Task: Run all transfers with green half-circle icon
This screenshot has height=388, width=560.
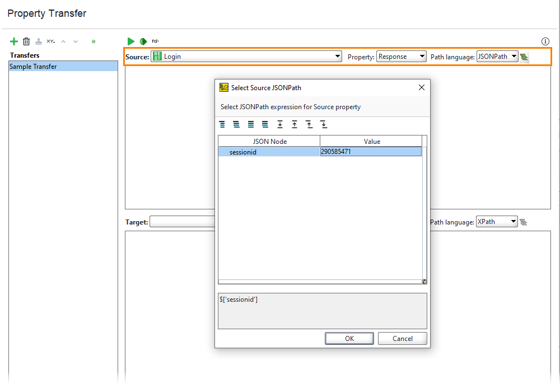Action: coord(143,41)
